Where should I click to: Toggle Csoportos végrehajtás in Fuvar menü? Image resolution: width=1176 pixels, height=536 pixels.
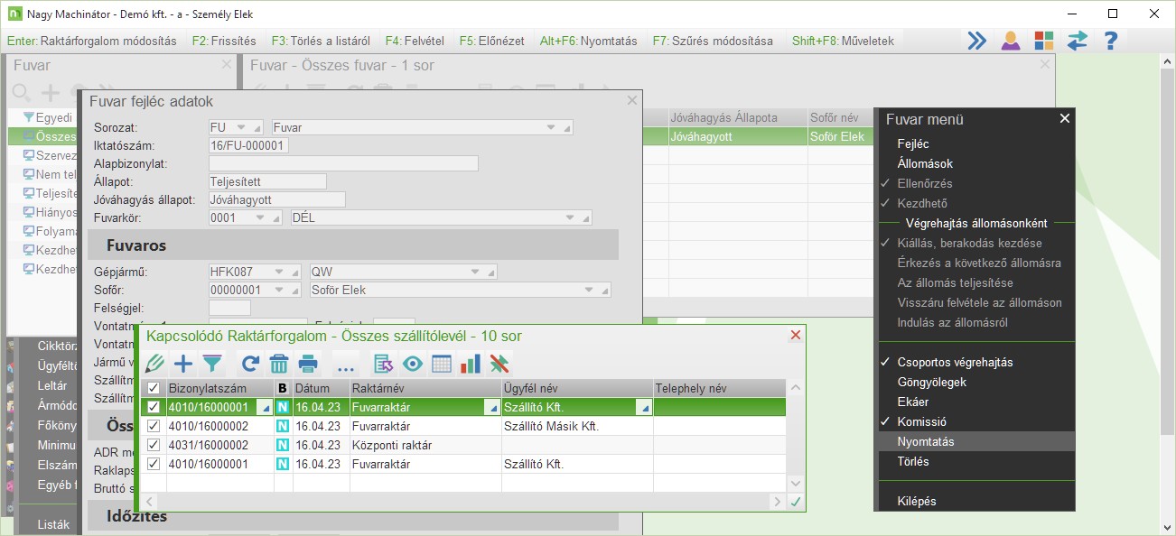tap(955, 362)
